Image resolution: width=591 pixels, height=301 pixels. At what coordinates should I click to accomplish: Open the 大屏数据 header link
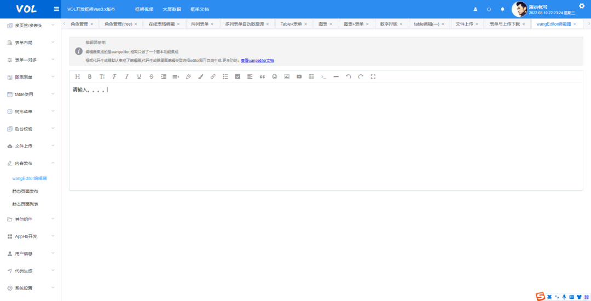(x=172, y=9)
